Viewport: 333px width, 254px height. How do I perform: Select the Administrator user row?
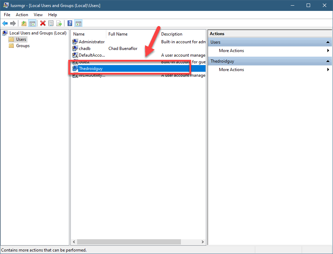coord(92,42)
